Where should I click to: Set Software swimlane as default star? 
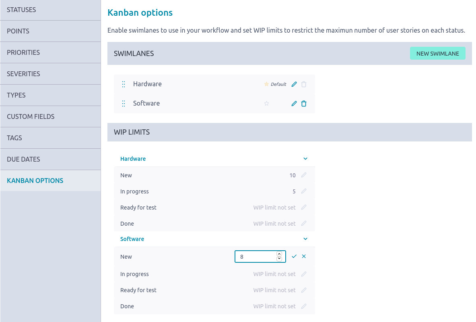266,104
